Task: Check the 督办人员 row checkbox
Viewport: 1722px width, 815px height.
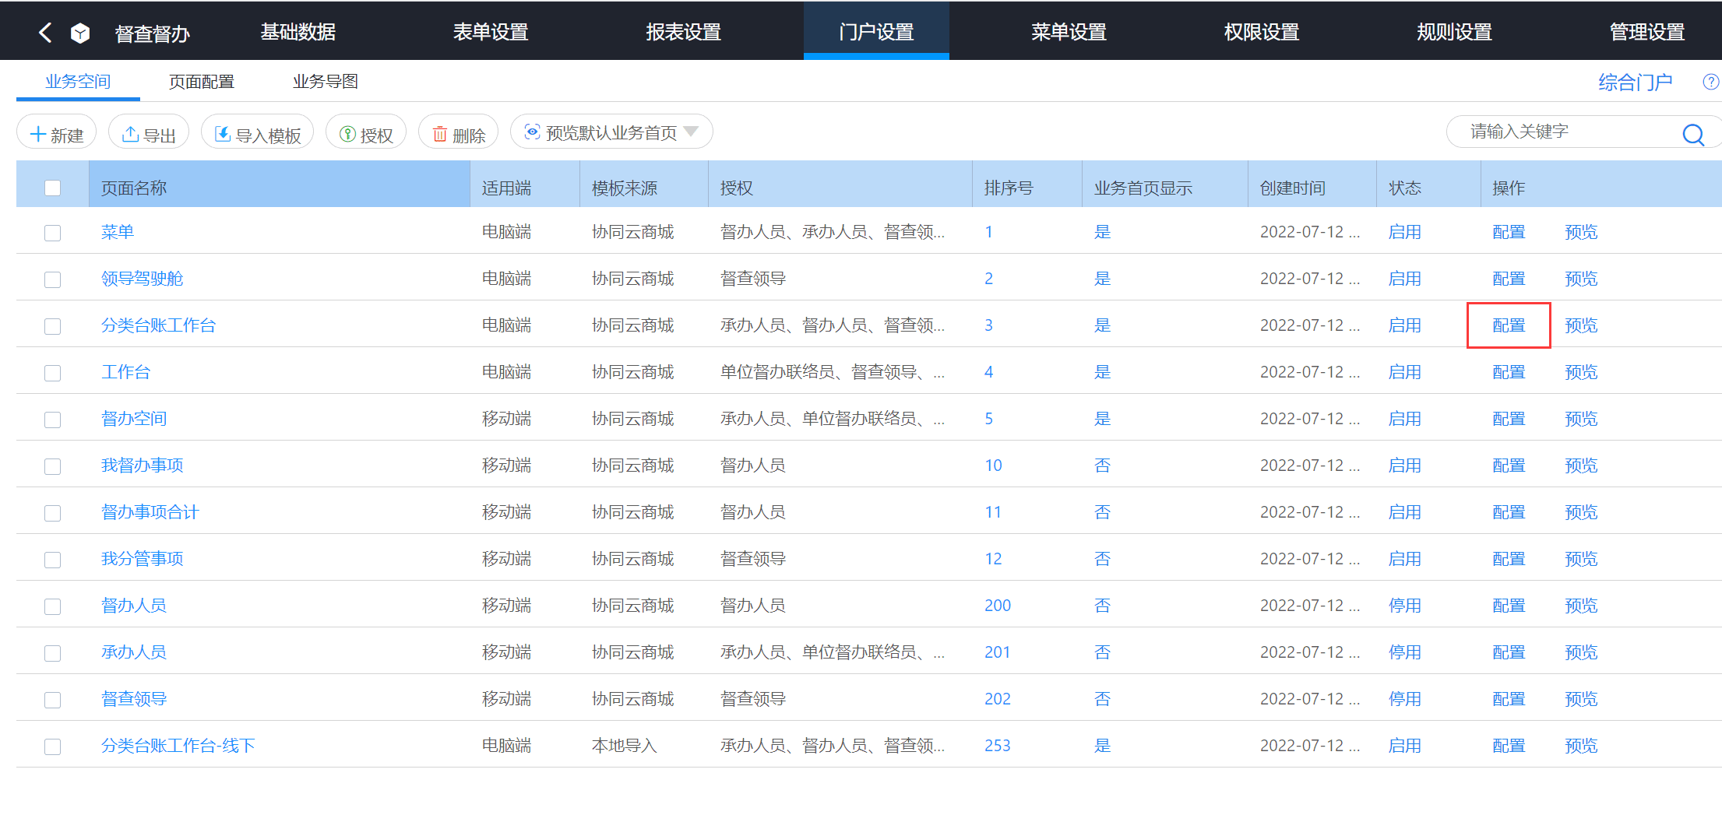Action: pyautogui.click(x=52, y=606)
